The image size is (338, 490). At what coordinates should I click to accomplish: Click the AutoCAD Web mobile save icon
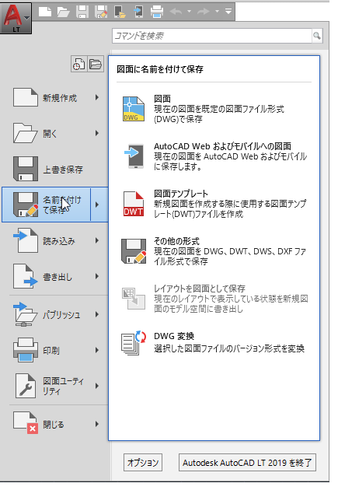pyautogui.click(x=134, y=156)
